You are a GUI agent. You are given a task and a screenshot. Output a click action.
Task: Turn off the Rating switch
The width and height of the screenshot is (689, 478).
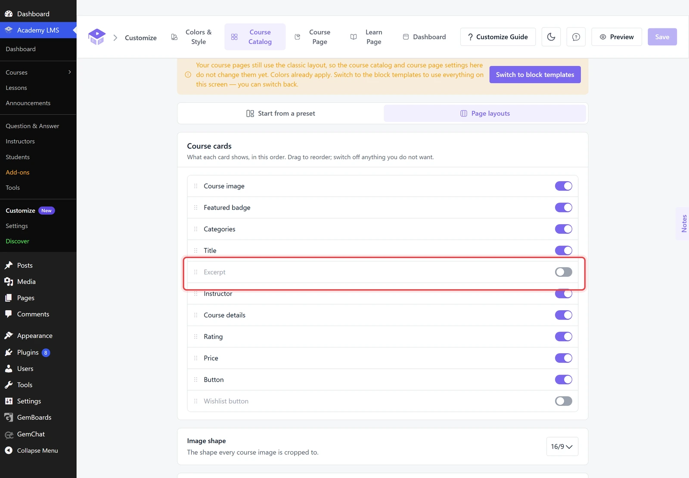point(563,336)
